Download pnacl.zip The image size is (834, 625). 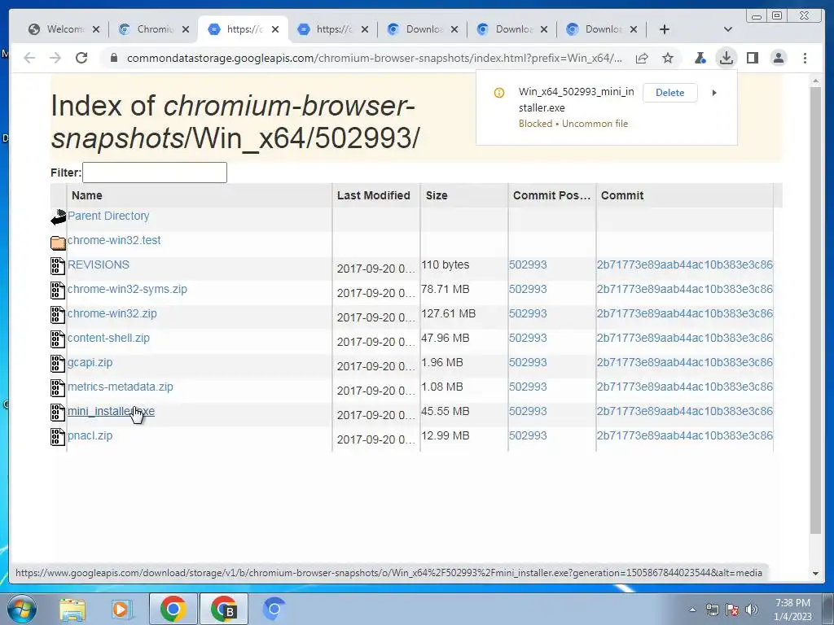pyautogui.click(x=90, y=436)
